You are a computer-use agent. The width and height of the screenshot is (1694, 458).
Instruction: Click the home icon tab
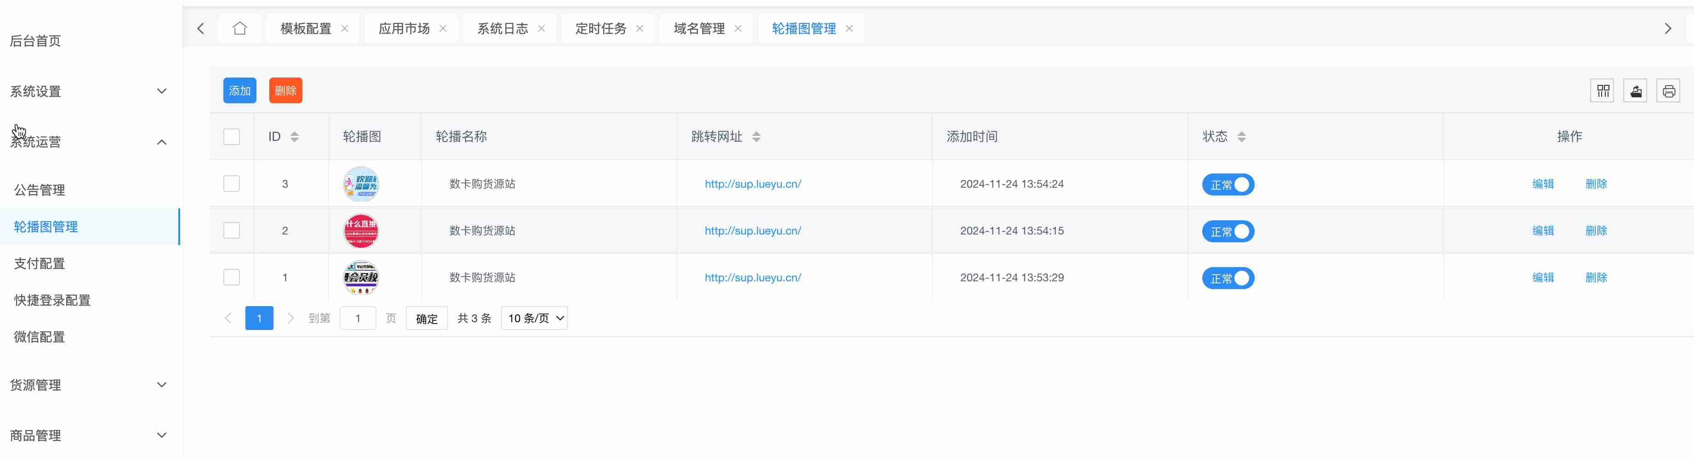click(239, 28)
